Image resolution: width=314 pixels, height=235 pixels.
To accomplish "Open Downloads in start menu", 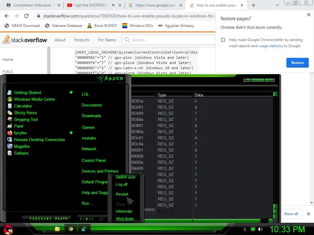I will [x=91, y=116].
